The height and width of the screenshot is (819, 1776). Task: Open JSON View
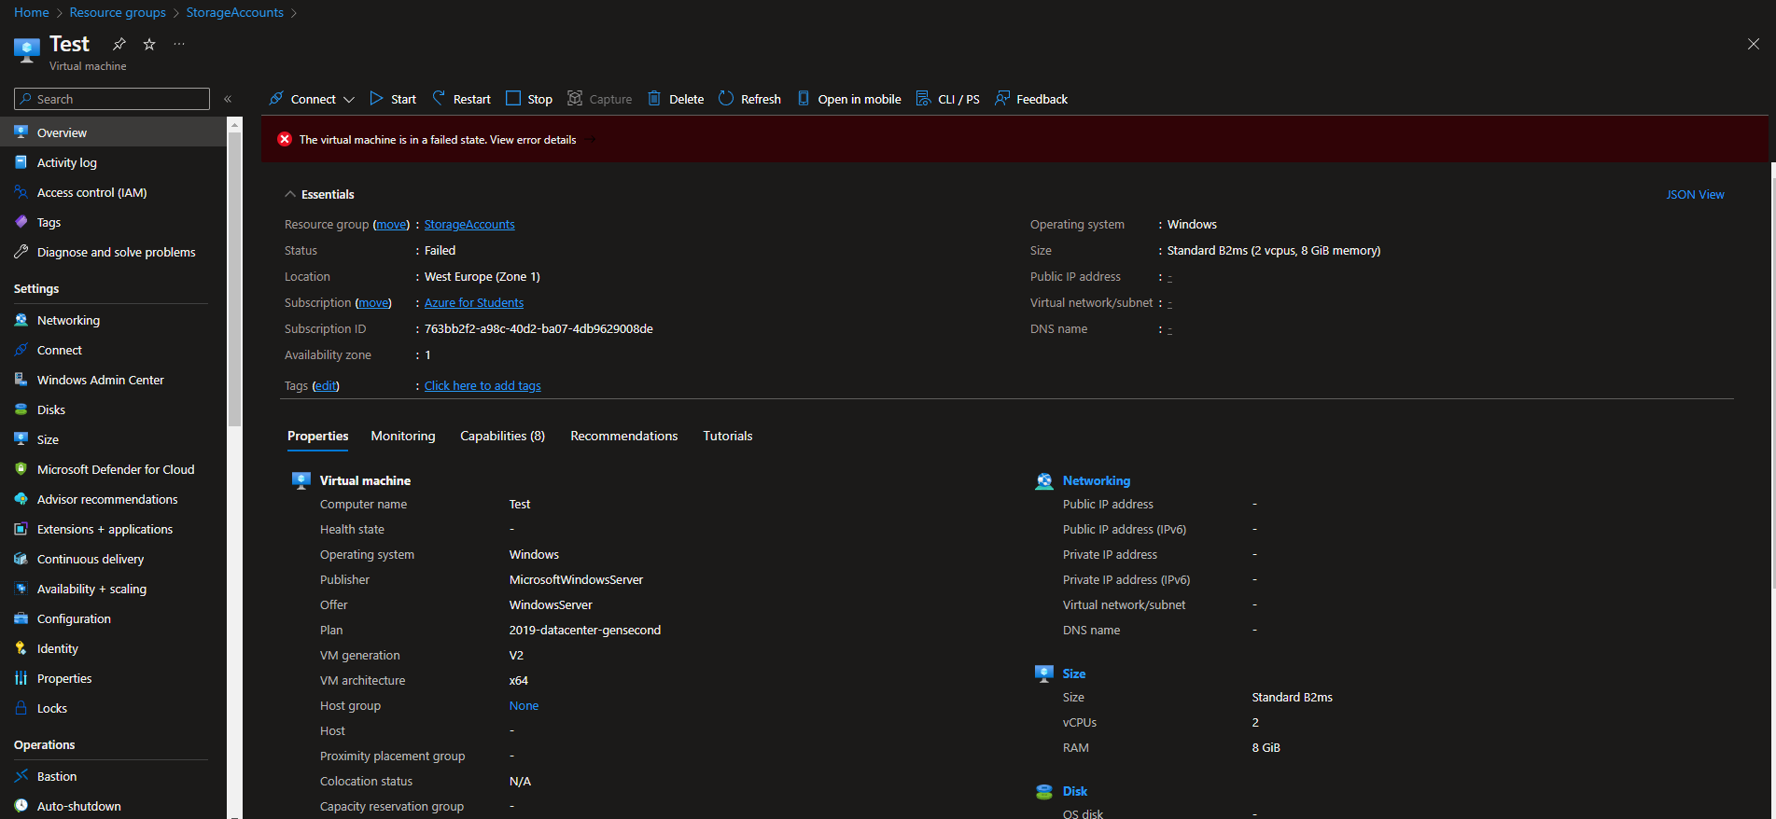(x=1695, y=194)
